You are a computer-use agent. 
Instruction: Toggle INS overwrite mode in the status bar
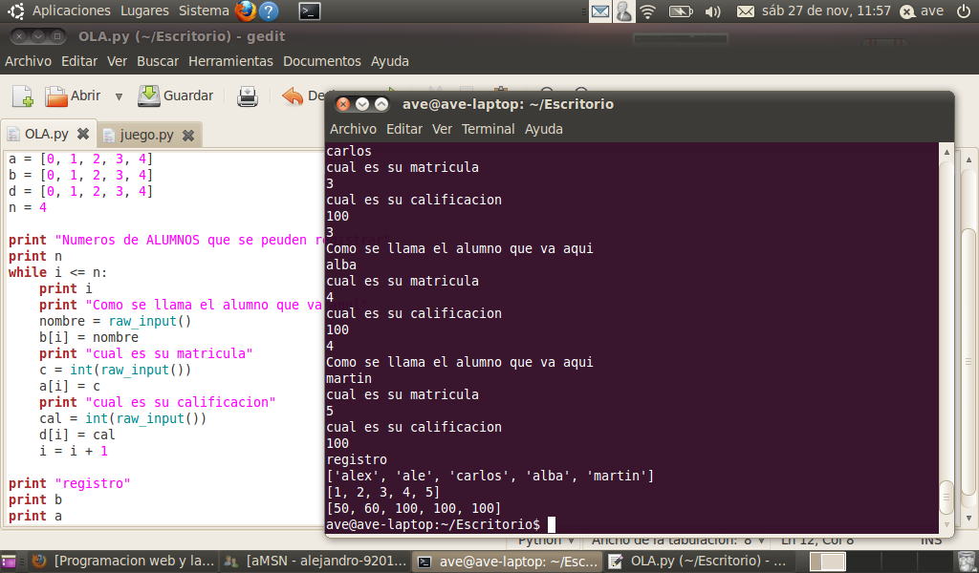[931, 540]
